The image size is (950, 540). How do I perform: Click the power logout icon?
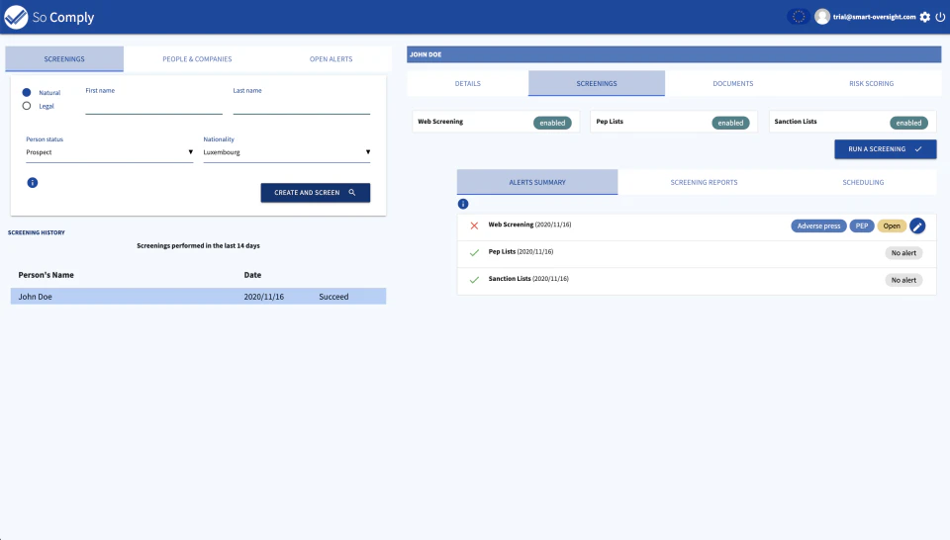pos(940,17)
